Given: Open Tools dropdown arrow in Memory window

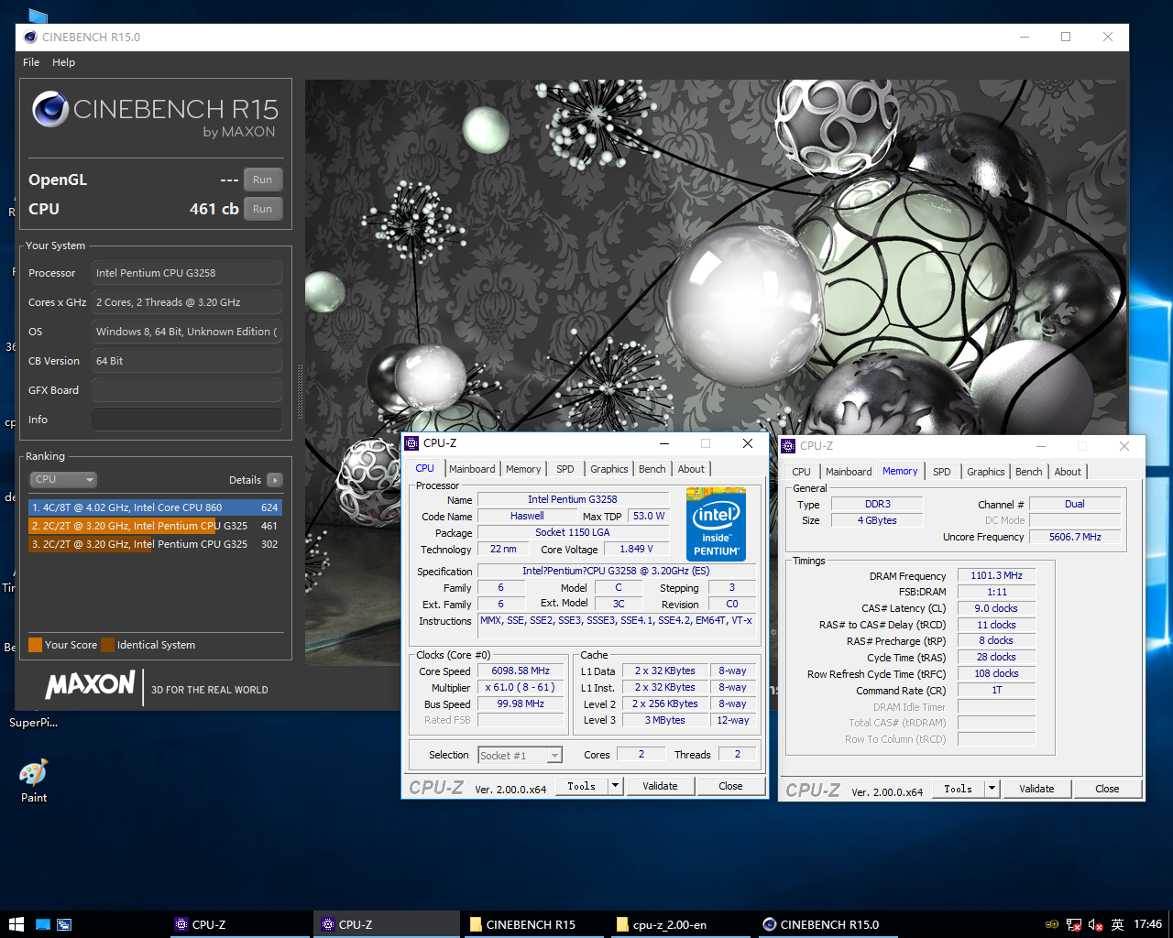Looking at the screenshot, I should pos(992,789).
